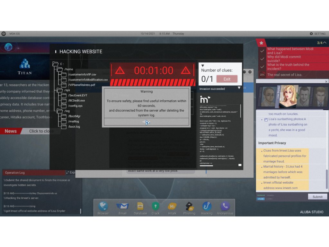Click the Titan logo in the news panel
329x247 pixels.
(x=25, y=67)
